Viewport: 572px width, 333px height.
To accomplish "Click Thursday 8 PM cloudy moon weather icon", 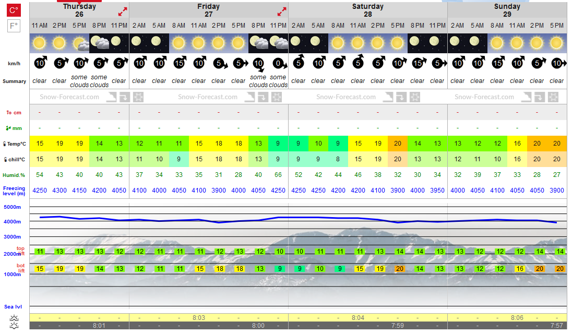I will pos(99,43).
